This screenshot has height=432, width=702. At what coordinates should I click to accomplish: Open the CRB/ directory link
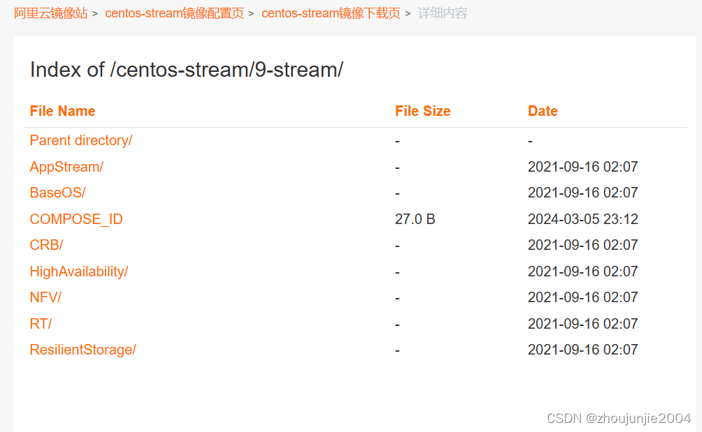(45, 245)
